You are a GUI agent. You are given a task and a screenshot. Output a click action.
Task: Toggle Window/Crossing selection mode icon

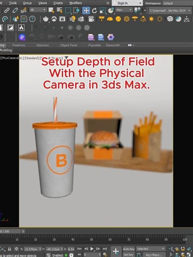[76, 10]
